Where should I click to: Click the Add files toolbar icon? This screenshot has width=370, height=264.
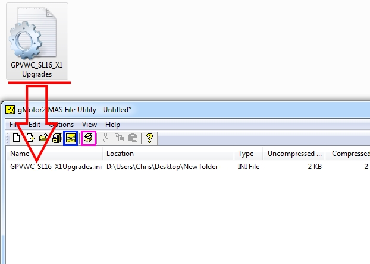30,138
